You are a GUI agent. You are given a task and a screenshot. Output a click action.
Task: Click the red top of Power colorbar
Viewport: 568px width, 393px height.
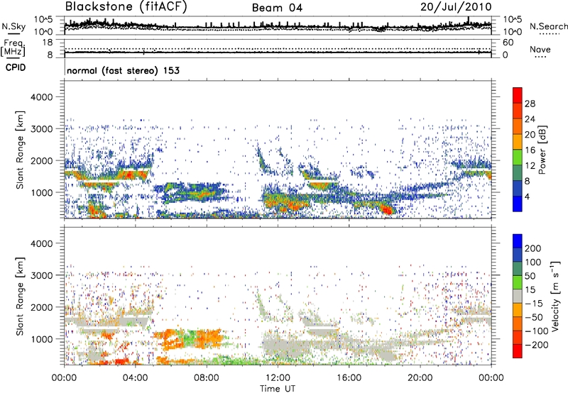click(518, 95)
